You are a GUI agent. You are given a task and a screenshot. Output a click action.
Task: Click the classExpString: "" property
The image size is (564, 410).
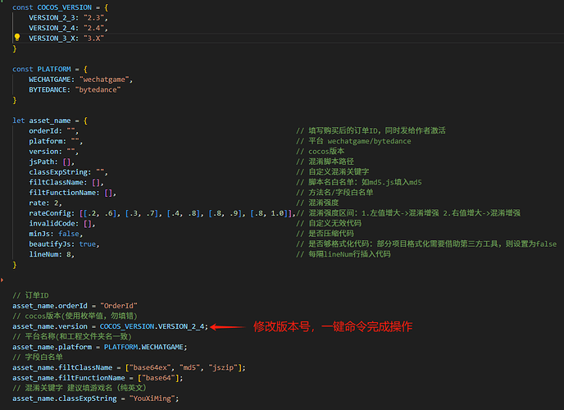[x=68, y=172]
